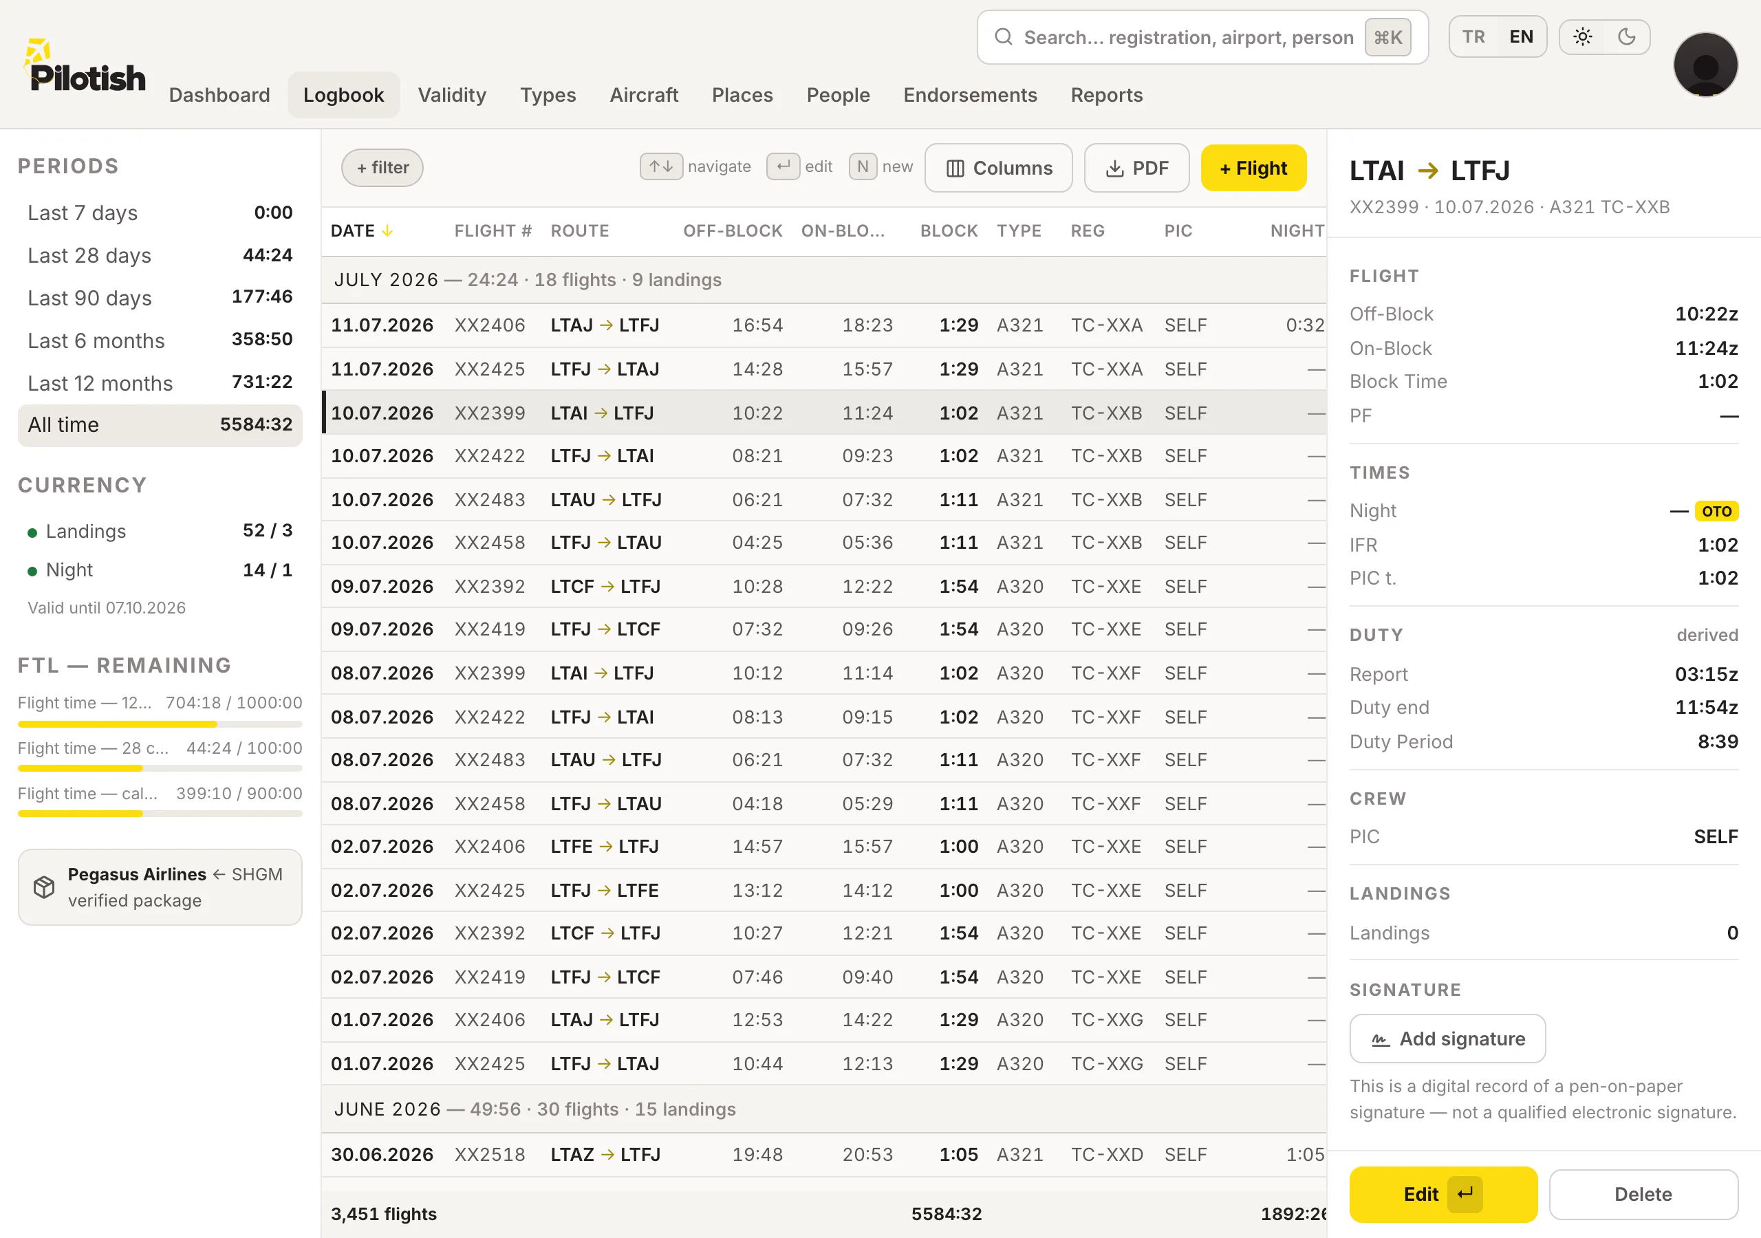Open Pegasus Airlines verified package card
This screenshot has height=1238, width=1761.
coord(160,887)
